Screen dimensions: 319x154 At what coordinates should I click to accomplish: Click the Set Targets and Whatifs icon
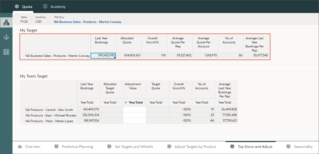click(109, 147)
